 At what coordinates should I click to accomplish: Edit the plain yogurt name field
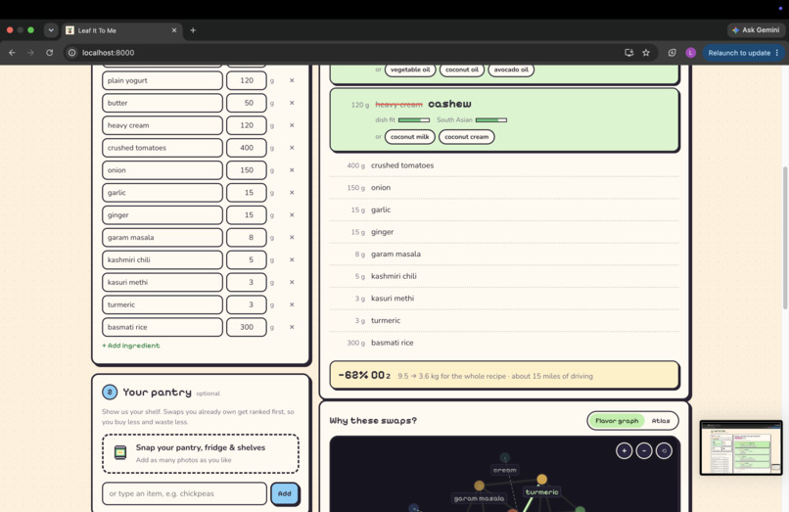pos(162,80)
